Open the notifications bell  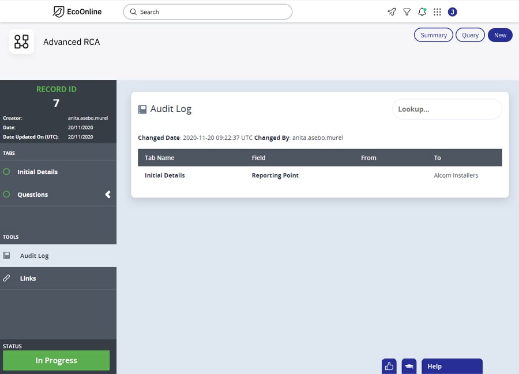pyautogui.click(x=422, y=12)
